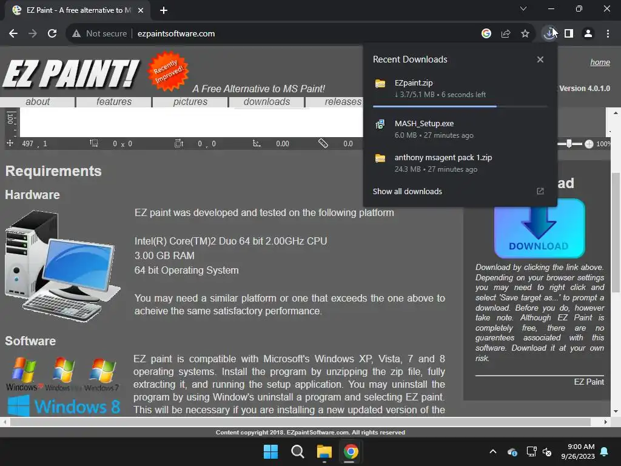This screenshot has height=466, width=621.
Task: Open the notification bell
Action: coord(605,451)
